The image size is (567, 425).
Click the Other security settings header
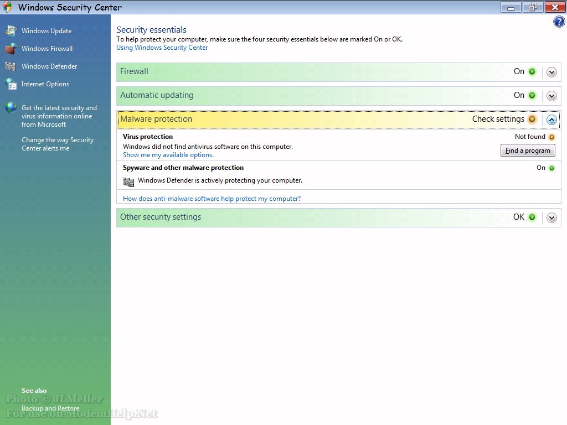tap(338, 217)
